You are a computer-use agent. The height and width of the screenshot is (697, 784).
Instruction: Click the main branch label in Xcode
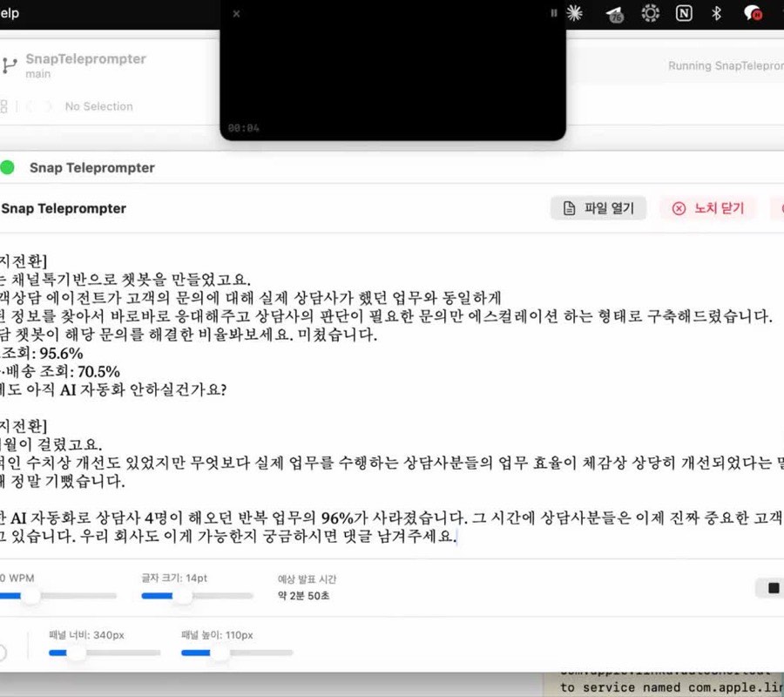click(38, 74)
